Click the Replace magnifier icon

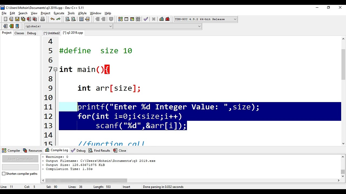[x=74, y=19]
